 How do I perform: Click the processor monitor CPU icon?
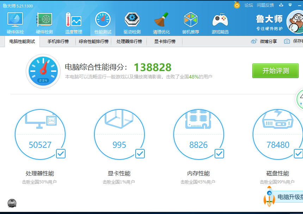click(x=41, y=121)
